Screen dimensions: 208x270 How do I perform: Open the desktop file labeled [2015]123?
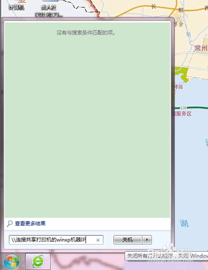point(49,9)
